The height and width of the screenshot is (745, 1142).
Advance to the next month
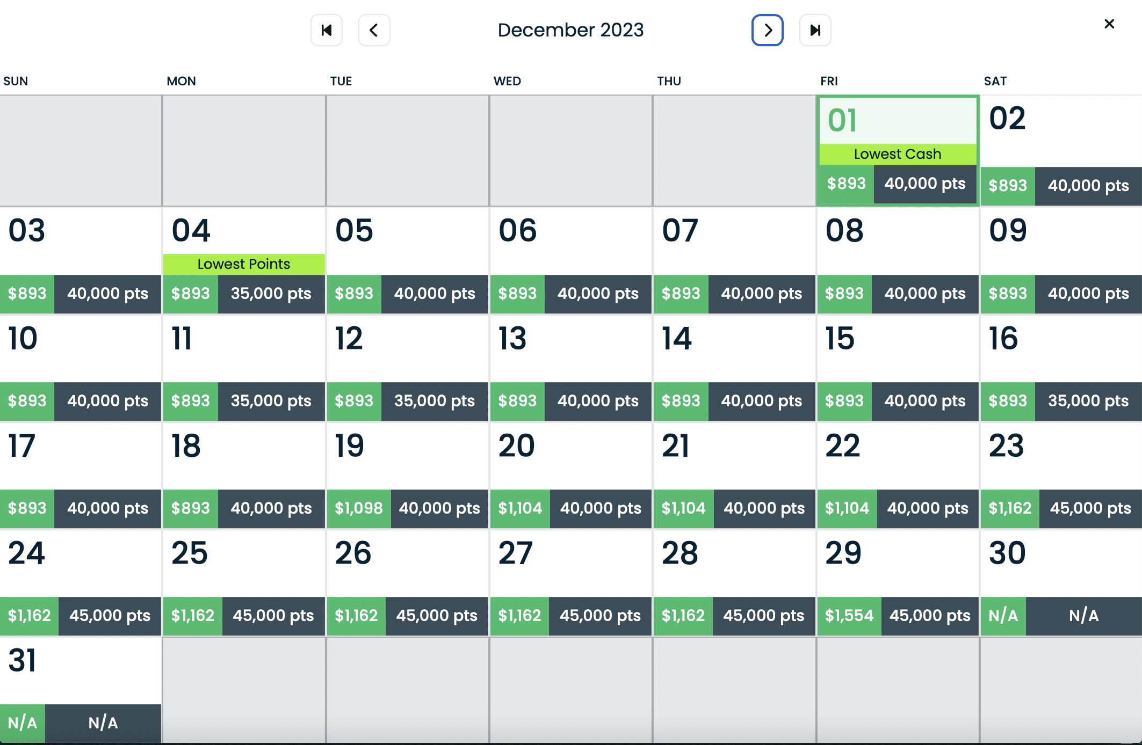click(x=767, y=30)
